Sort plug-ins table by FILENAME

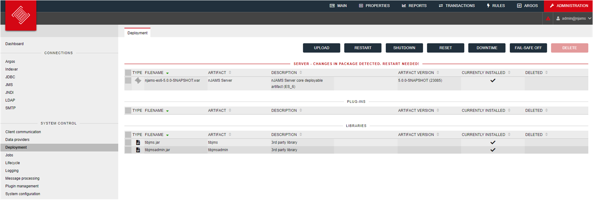(157, 111)
